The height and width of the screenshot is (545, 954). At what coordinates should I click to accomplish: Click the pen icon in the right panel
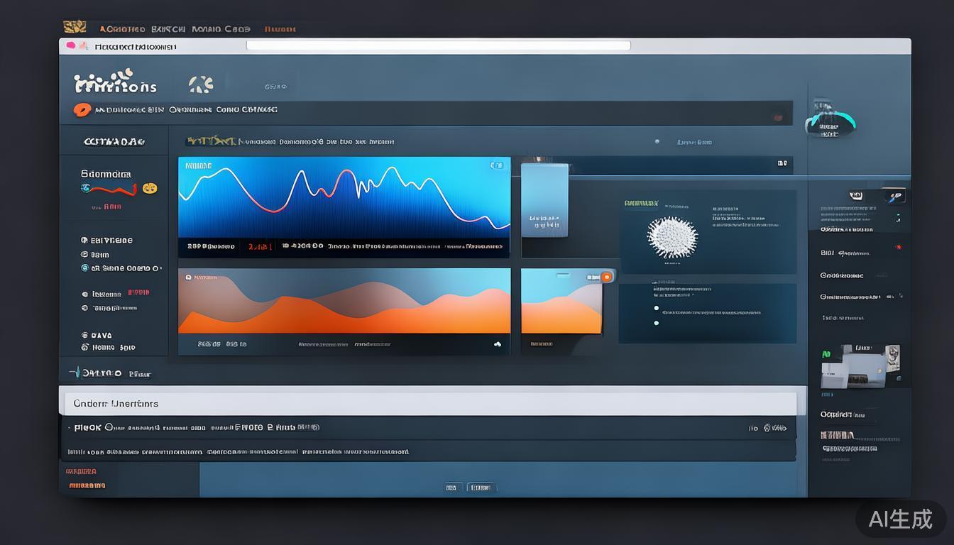(x=895, y=196)
